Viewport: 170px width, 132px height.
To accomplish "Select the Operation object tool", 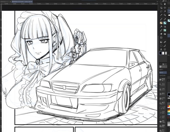I will [x=161, y=8].
